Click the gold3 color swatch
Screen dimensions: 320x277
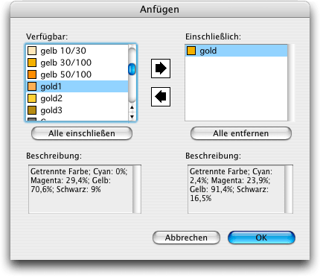pyautogui.click(x=32, y=110)
